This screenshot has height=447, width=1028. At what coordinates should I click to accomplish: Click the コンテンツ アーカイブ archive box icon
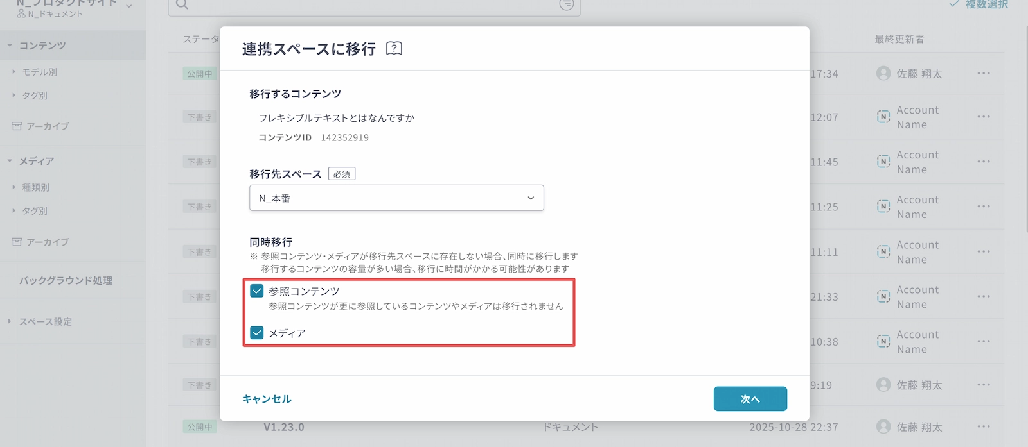tap(17, 126)
